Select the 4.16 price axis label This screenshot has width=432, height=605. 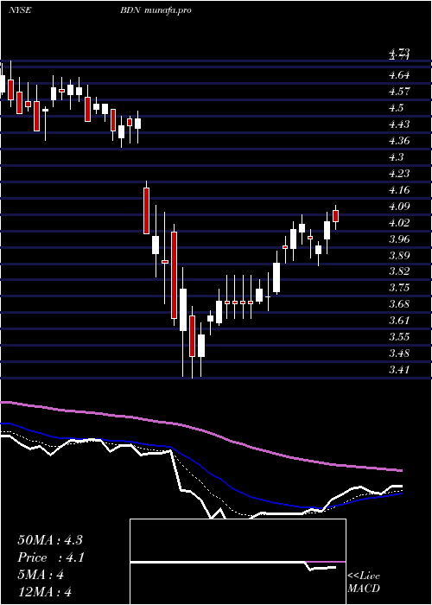tap(399, 190)
